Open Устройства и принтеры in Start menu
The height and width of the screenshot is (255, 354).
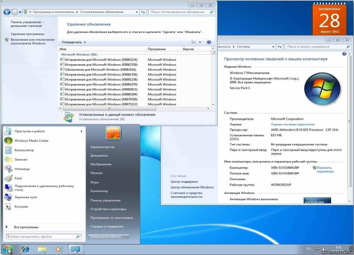tap(108, 209)
